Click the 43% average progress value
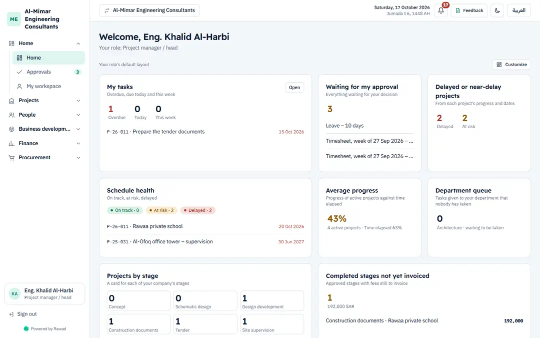 (x=337, y=219)
